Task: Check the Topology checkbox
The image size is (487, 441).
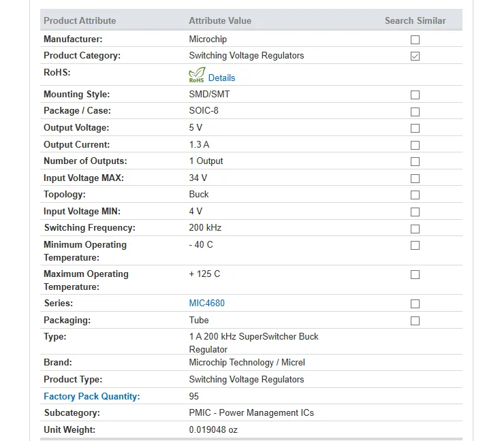Action: click(415, 195)
